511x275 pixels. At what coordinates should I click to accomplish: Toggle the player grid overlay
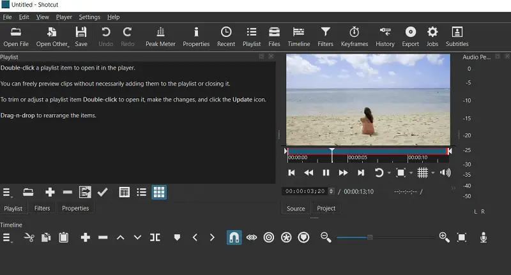click(x=423, y=173)
